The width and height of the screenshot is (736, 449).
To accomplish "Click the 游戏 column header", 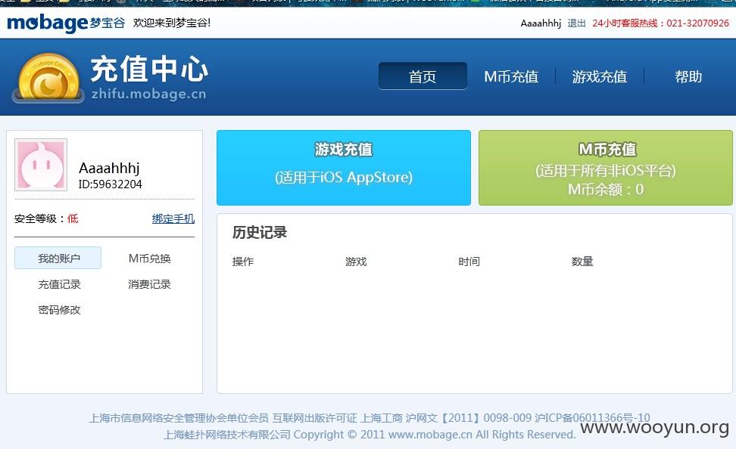I will (x=356, y=262).
